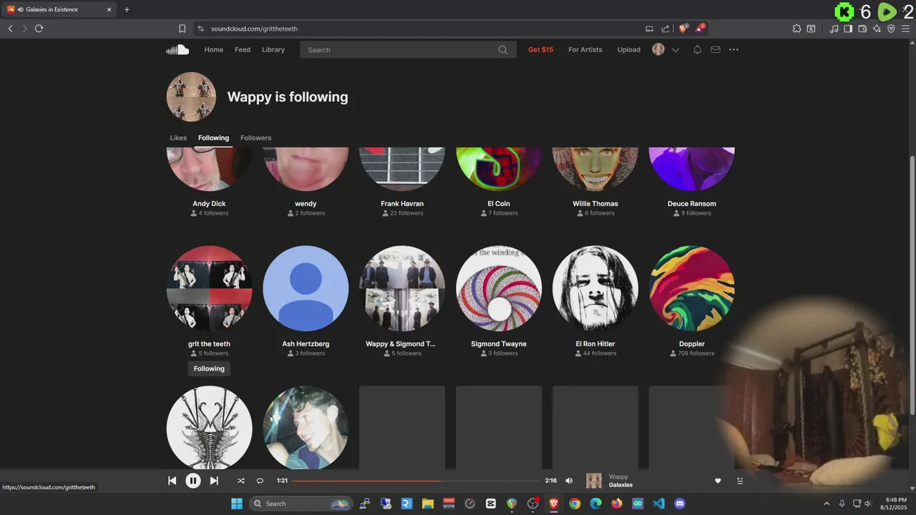Open the media control music note icon
This screenshot has height=515, width=916.
834,29
